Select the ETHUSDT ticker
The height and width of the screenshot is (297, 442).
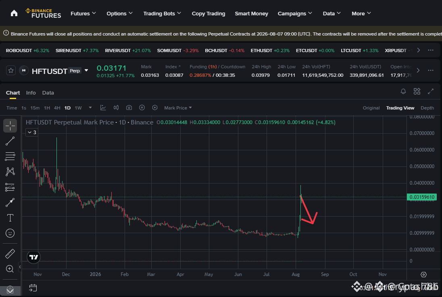pos(270,51)
